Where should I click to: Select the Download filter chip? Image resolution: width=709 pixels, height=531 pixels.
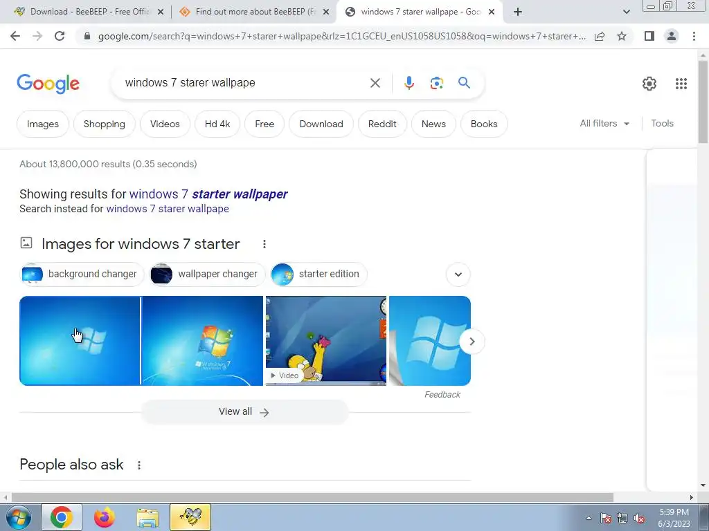(321, 124)
